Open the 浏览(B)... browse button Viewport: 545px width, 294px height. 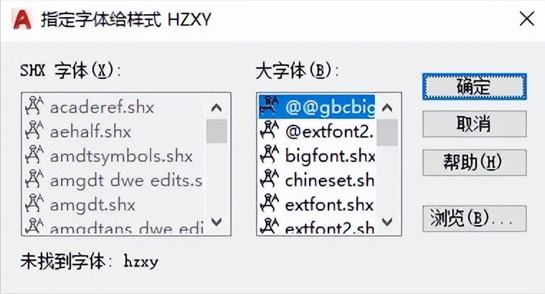click(475, 219)
